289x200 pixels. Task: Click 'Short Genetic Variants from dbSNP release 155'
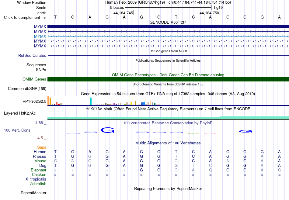(x=168, y=84)
